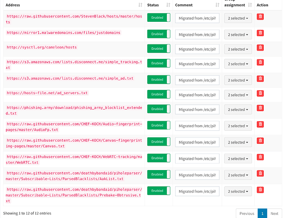Click the Previous page button
Image resolution: width=283 pixels, height=218 pixels.
(247, 213)
